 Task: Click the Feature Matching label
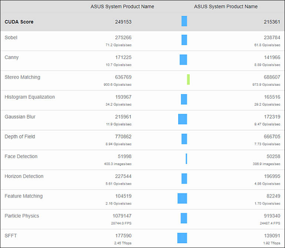(x=24, y=196)
